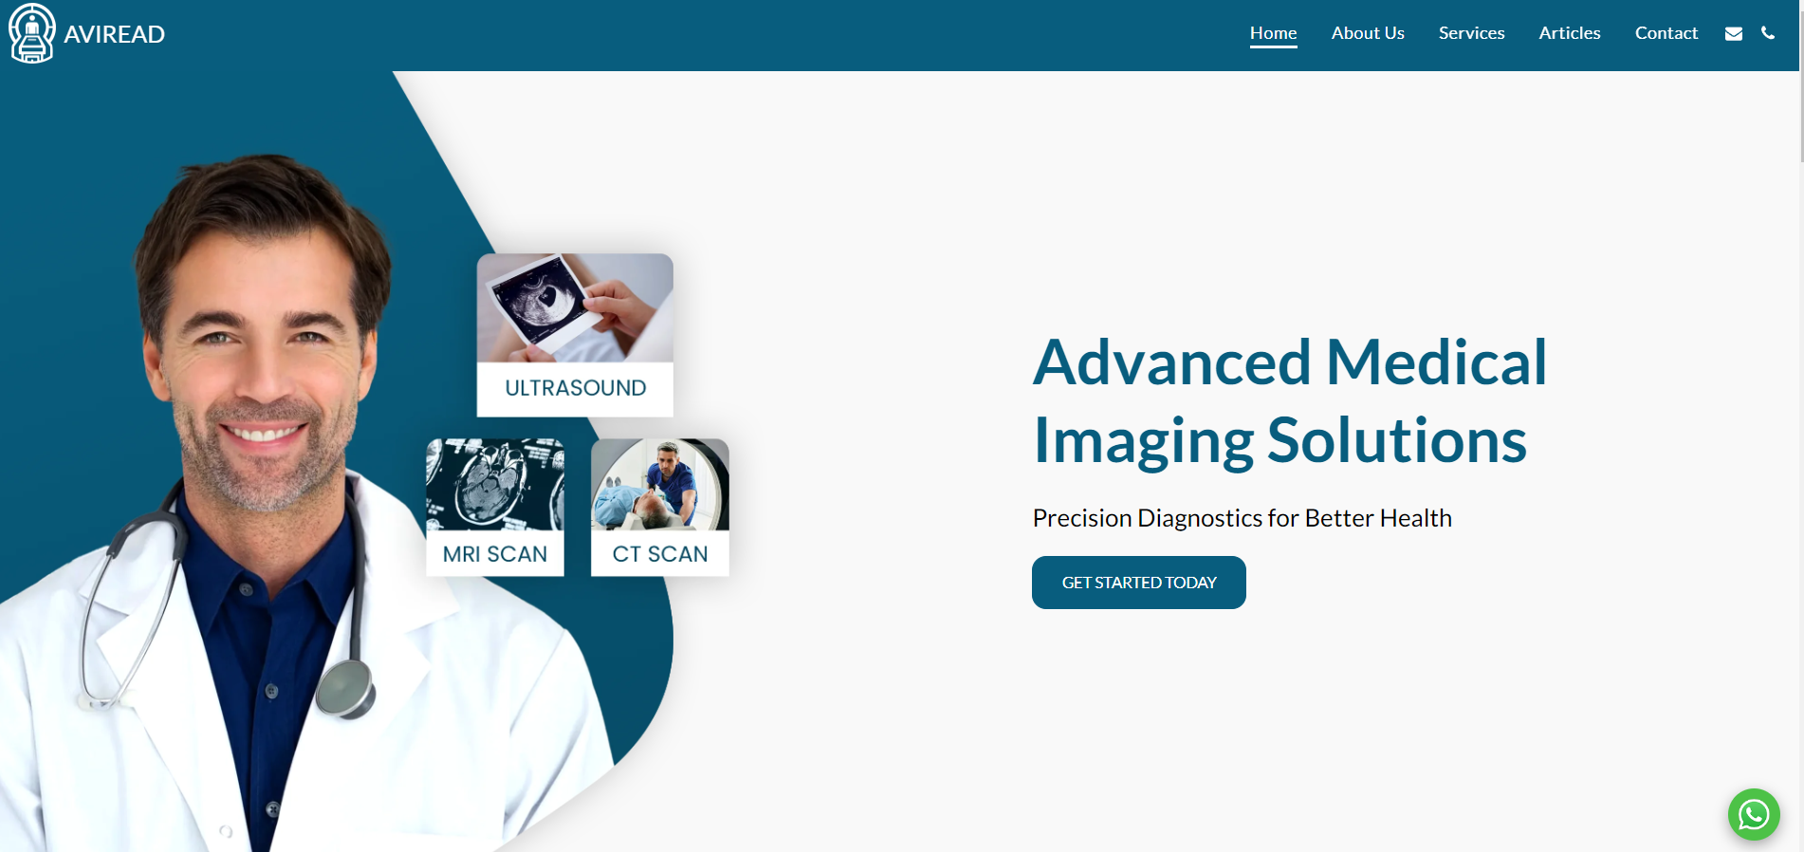Viewport: 1804px width, 852px height.
Task: Click the ULTRASOUND card label
Action: tap(575, 388)
